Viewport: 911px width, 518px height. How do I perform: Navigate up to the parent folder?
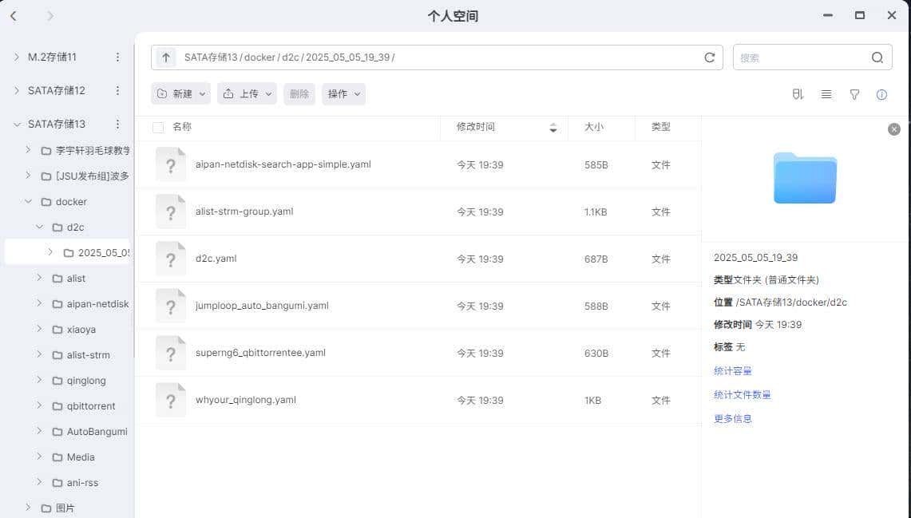[165, 57]
